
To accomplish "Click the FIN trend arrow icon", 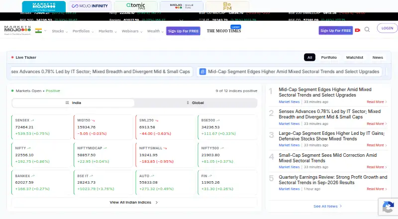I will point(210,176).
